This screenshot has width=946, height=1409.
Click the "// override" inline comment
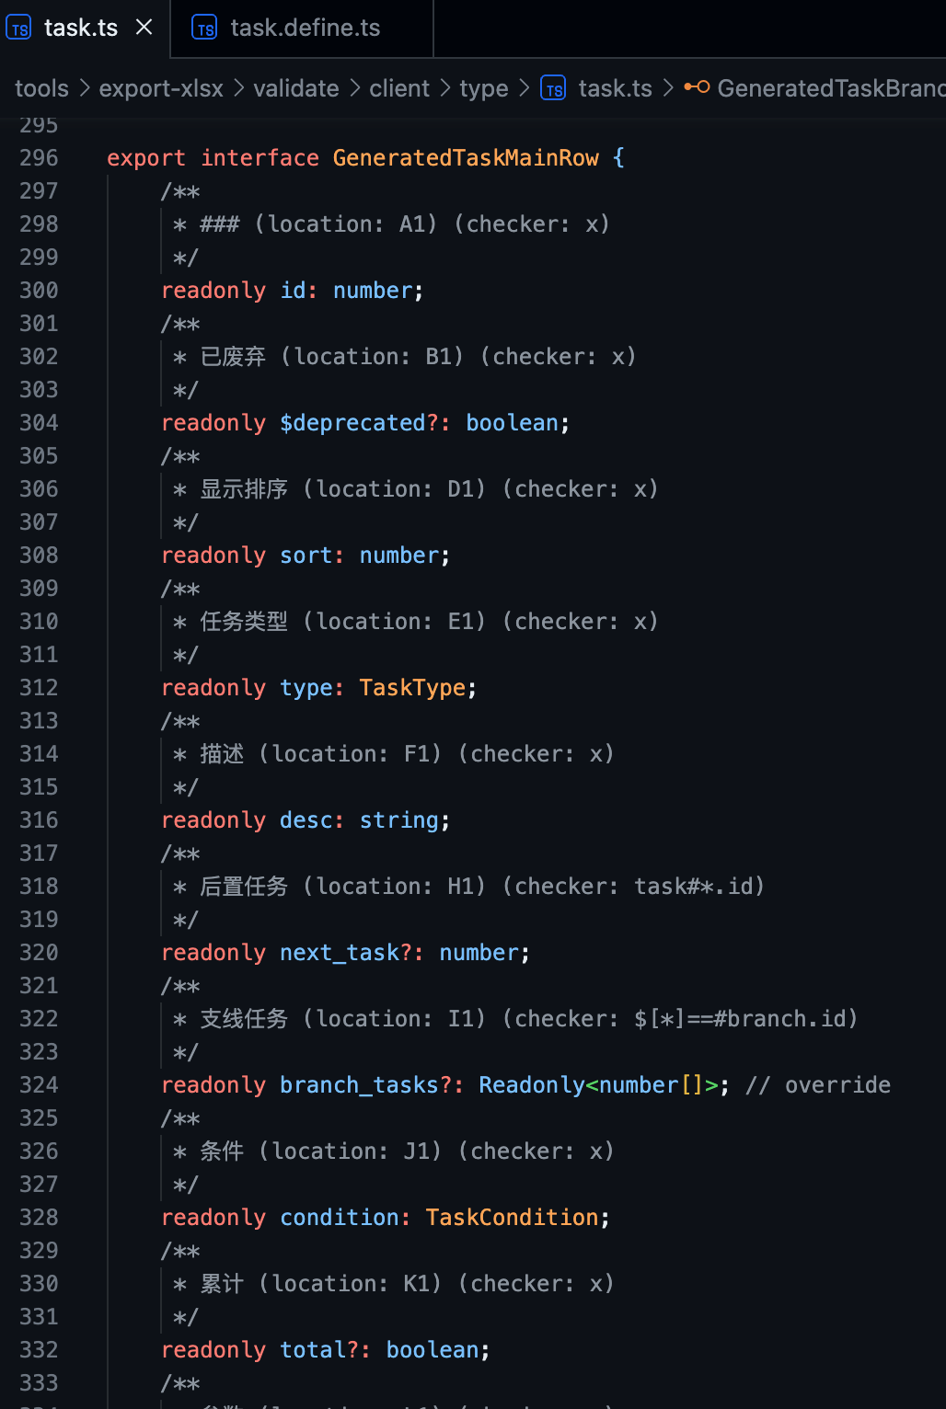(818, 1085)
